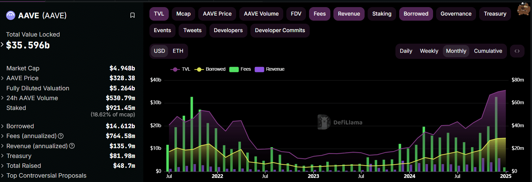This screenshot has width=532, height=182.
Task: Switch denomination to ETH
Action: 178,51
